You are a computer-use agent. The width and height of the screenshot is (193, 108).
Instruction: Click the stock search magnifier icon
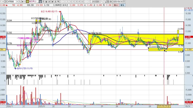(x=20, y=2)
